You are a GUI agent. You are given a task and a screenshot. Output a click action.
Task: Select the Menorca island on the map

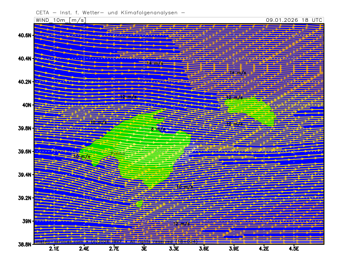click(x=251, y=110)
